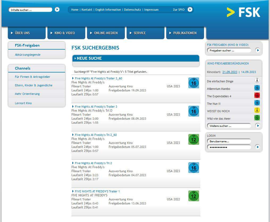Viewport: 270px width, 222px height.
Task: Click the red FSK 18 badge for The Expendables 4
Action: click(257, 95)
